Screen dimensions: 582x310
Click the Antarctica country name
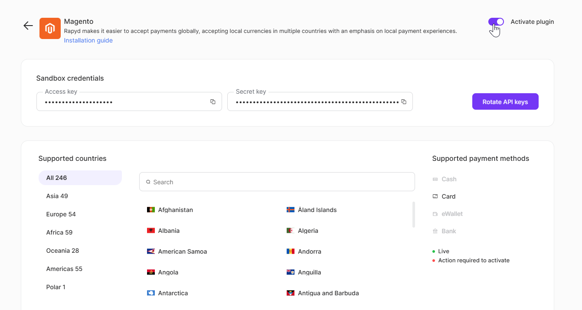pos(173,293)
